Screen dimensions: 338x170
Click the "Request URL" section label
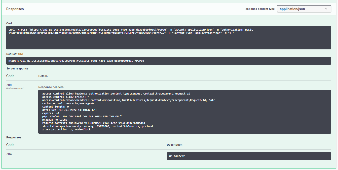(15, 54)
